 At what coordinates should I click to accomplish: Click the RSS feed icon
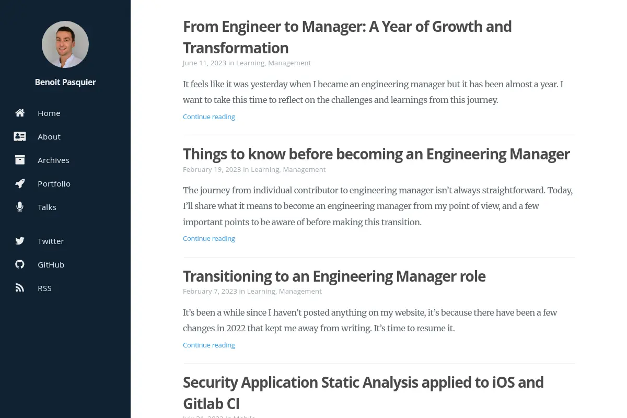point(20,288)
